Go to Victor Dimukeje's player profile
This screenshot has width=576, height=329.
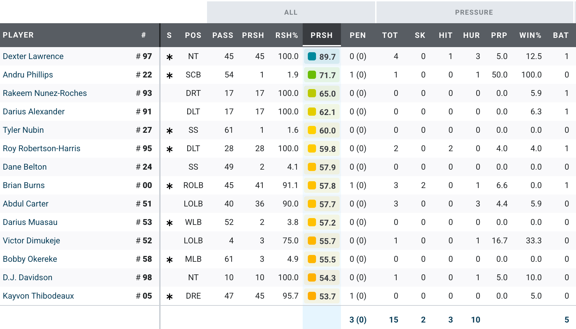point(31,241)
